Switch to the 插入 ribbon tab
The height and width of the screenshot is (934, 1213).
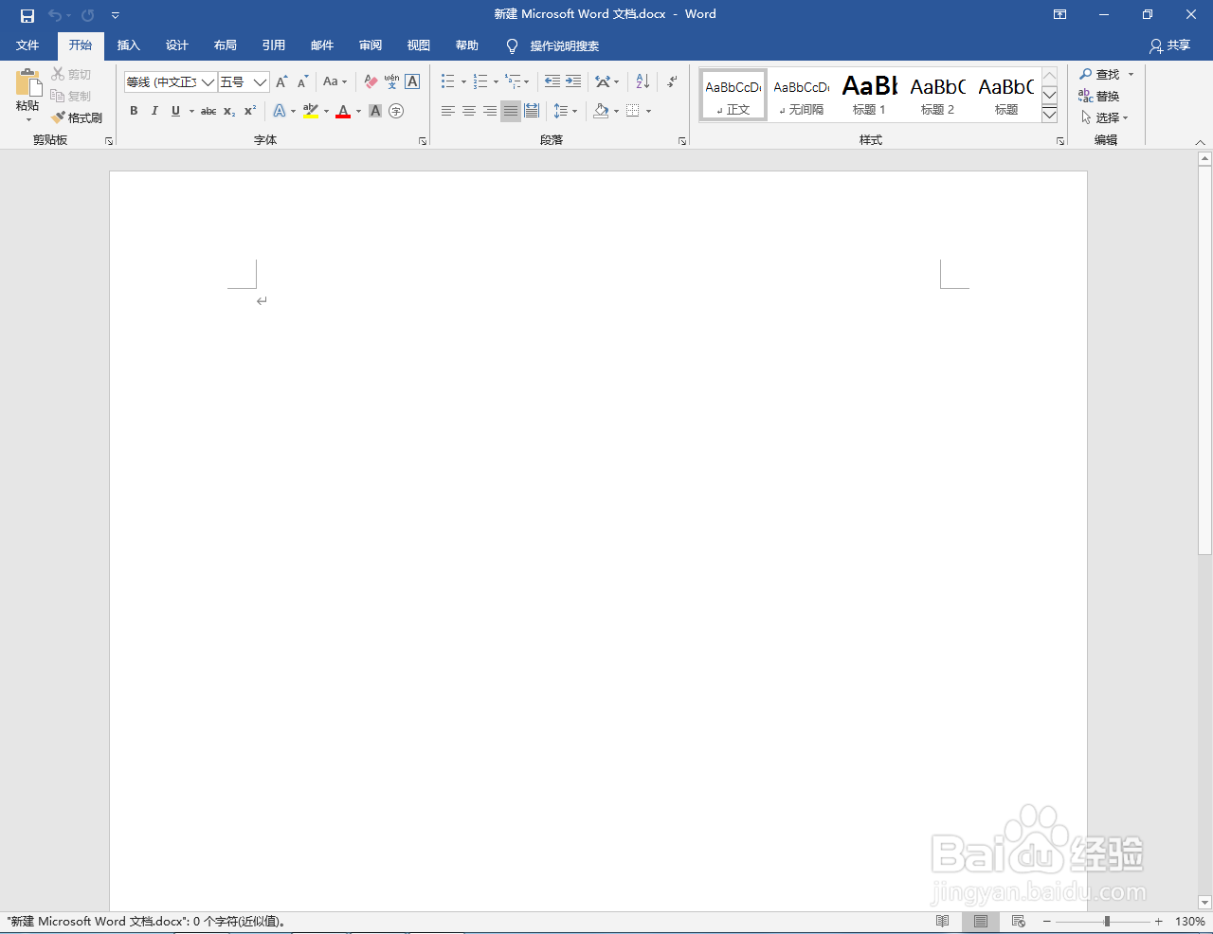pos(128,45)
